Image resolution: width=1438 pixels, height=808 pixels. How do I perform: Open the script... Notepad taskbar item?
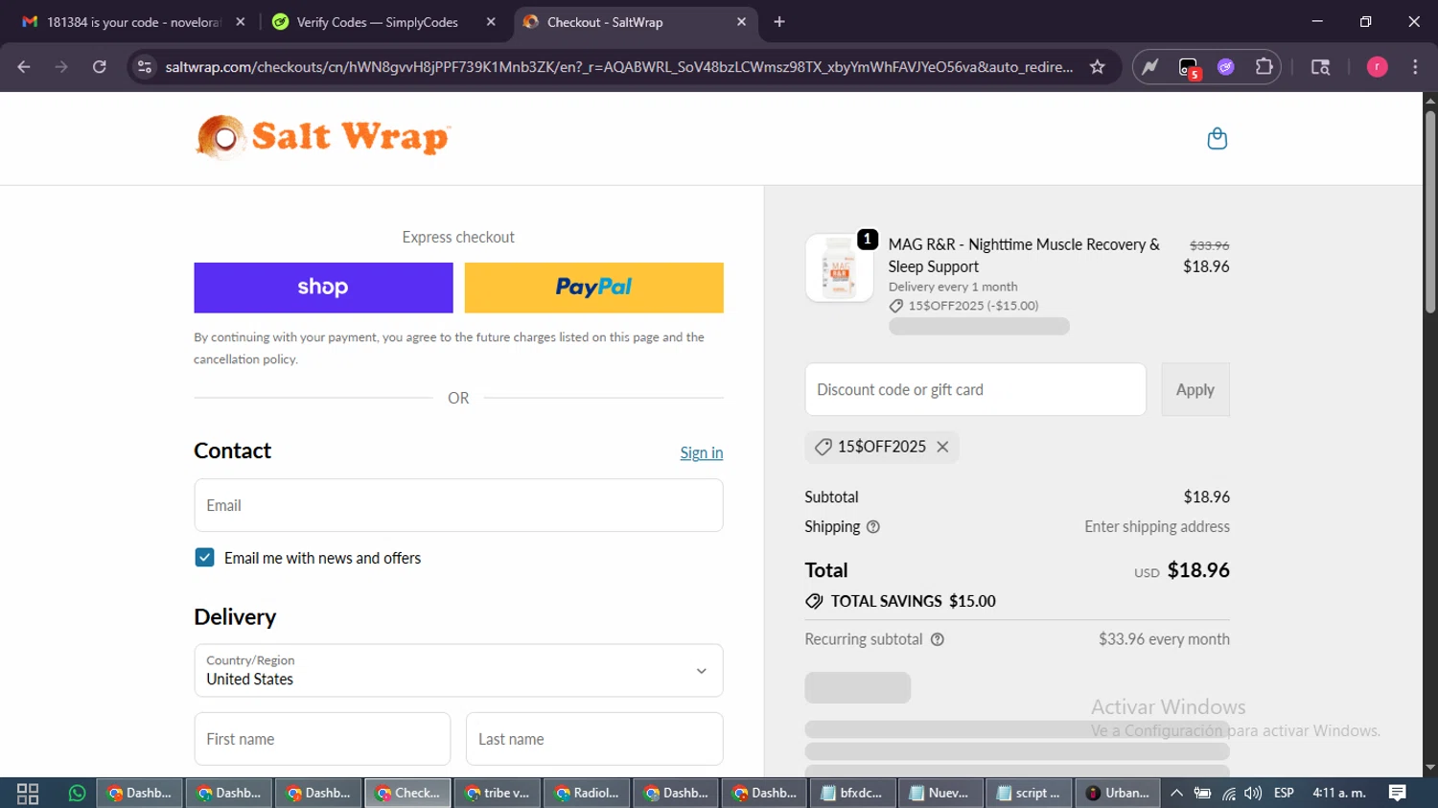point(1029,794)
